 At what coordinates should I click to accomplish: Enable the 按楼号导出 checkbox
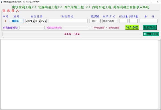click(145, 34)
